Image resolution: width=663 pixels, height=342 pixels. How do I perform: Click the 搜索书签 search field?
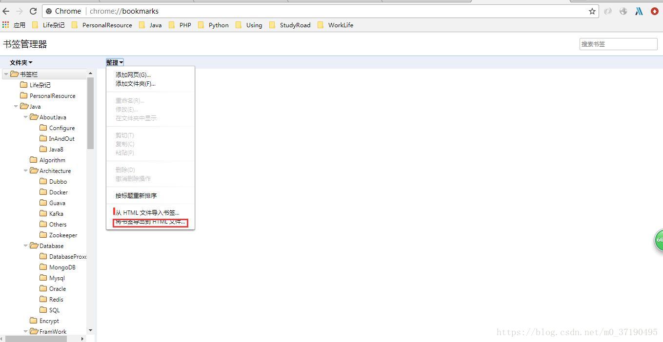click(x=618, y=44)
